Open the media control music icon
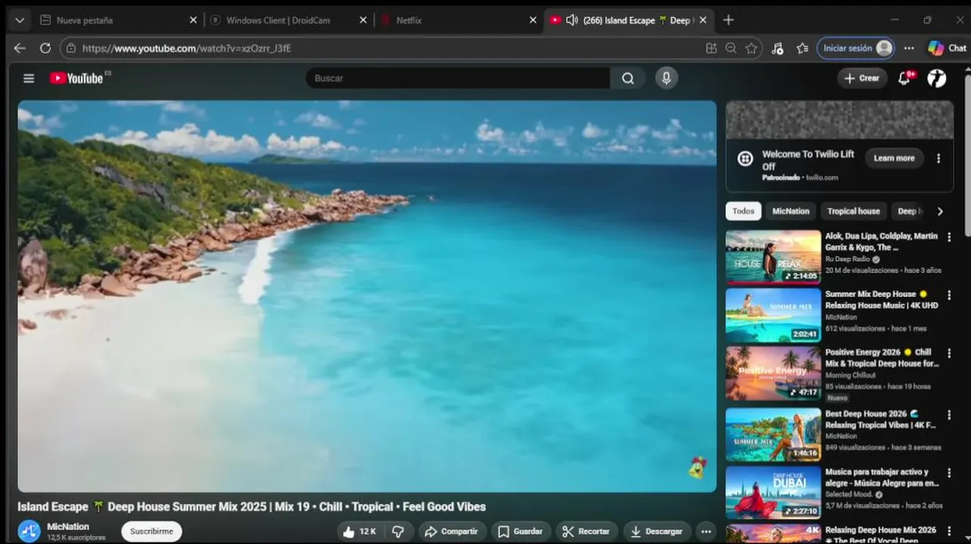 [x=777, y=48]
